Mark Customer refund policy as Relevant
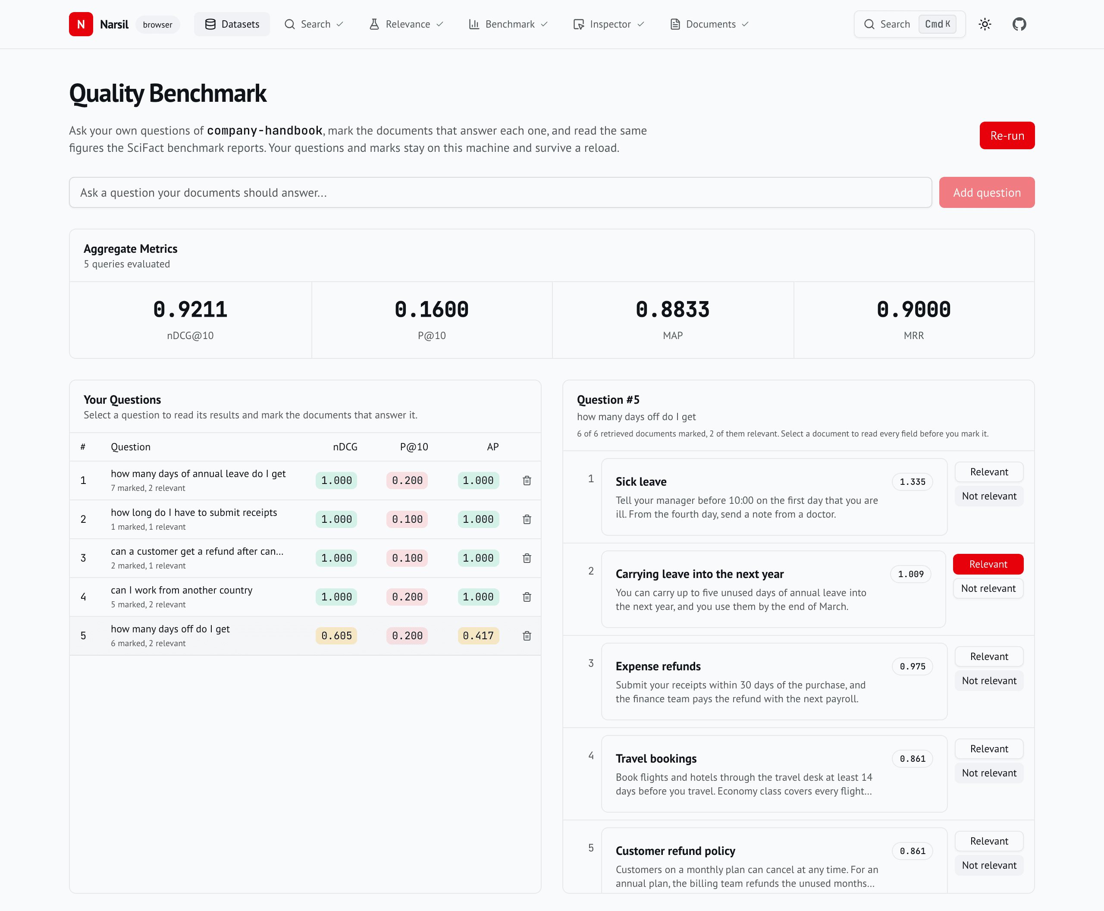 point(988,841)
